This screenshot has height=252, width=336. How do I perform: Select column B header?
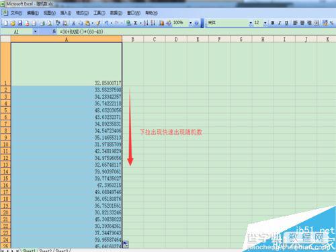pos(132,39)
